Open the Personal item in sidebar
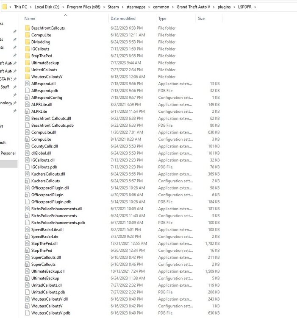 8,153
